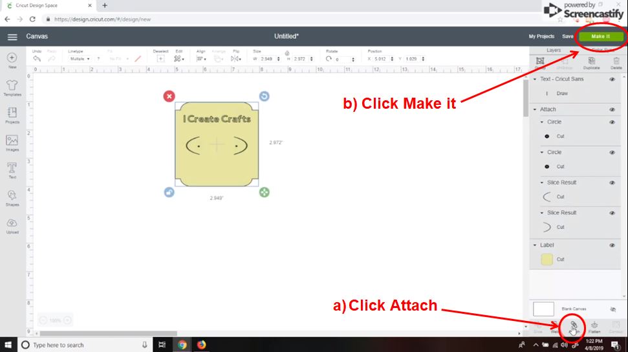Click the yellow Label color swatch
The width and height of the screenshot is (628, 352).
click(x=547, y=259)
